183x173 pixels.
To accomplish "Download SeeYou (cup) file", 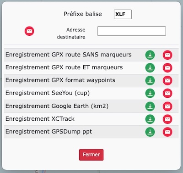I will coord(150,93).
